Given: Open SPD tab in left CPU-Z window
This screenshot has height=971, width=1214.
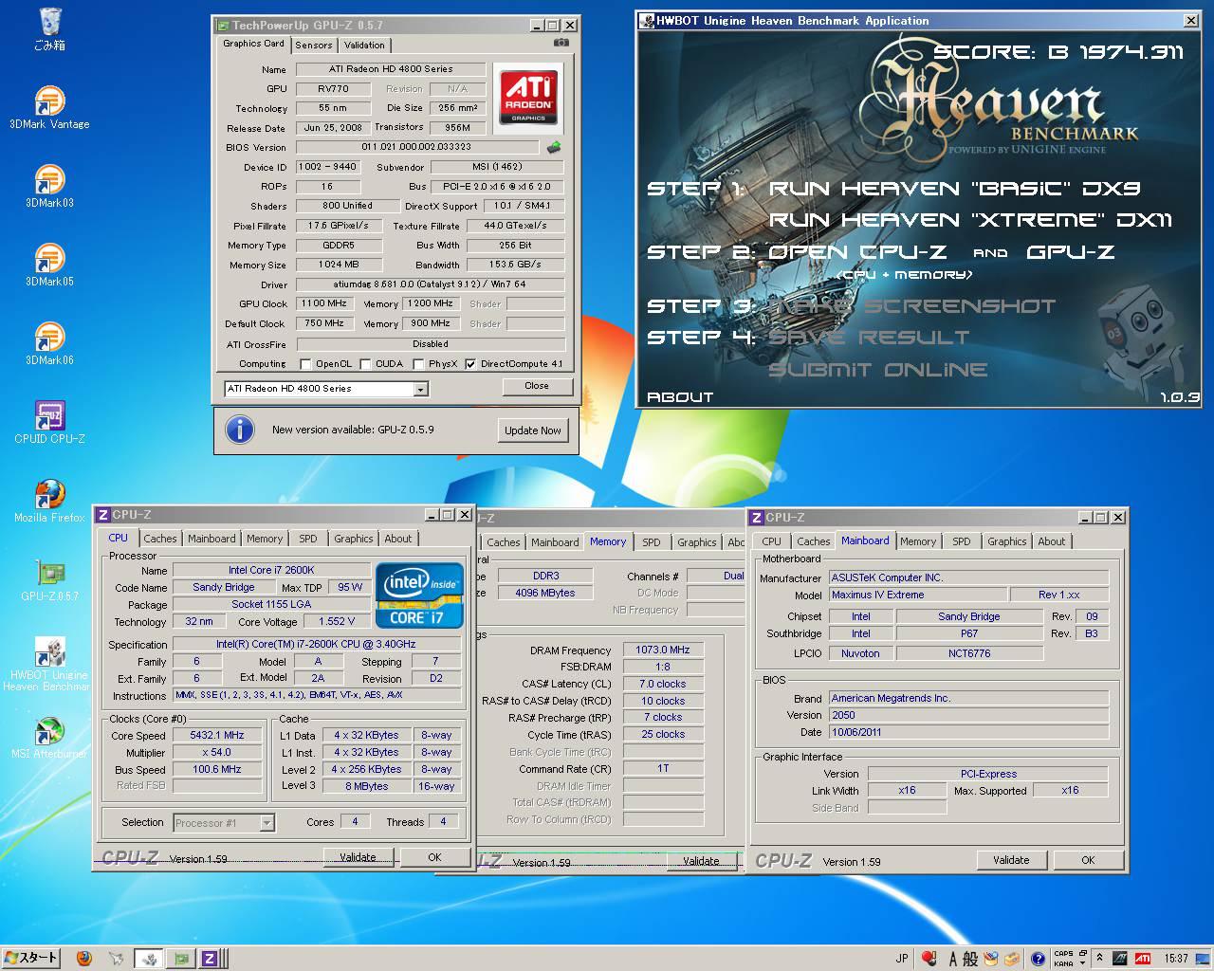Looking at the screenshot, I should (x=308, y=539).
